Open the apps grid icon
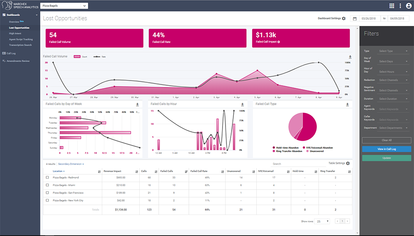Image resolution: width=414 pixels, height=236 pixels. tap(392, 6)
